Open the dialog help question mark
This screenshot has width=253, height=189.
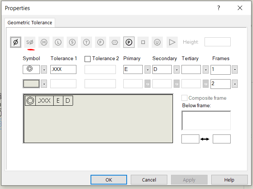coord(219,8)
